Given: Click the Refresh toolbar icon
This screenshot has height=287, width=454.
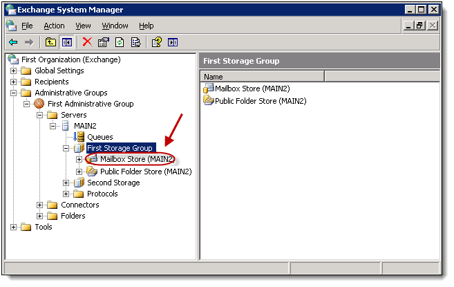Looking at the screenshot, I should click(120, 42).
